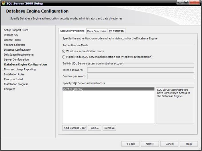Maximize the SQL Server 2008 Setup window

(x=186, y=3)
